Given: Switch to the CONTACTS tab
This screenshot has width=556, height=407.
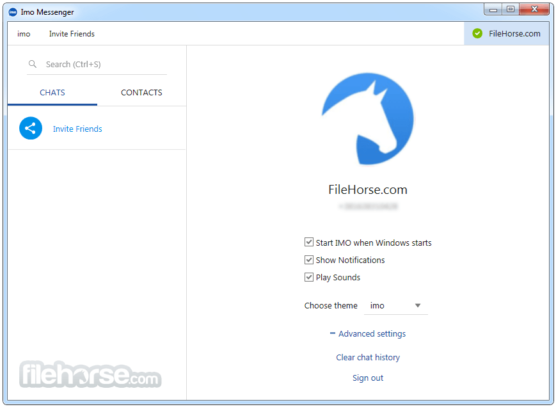Looking at the screenshot, I should pos(141,93).
